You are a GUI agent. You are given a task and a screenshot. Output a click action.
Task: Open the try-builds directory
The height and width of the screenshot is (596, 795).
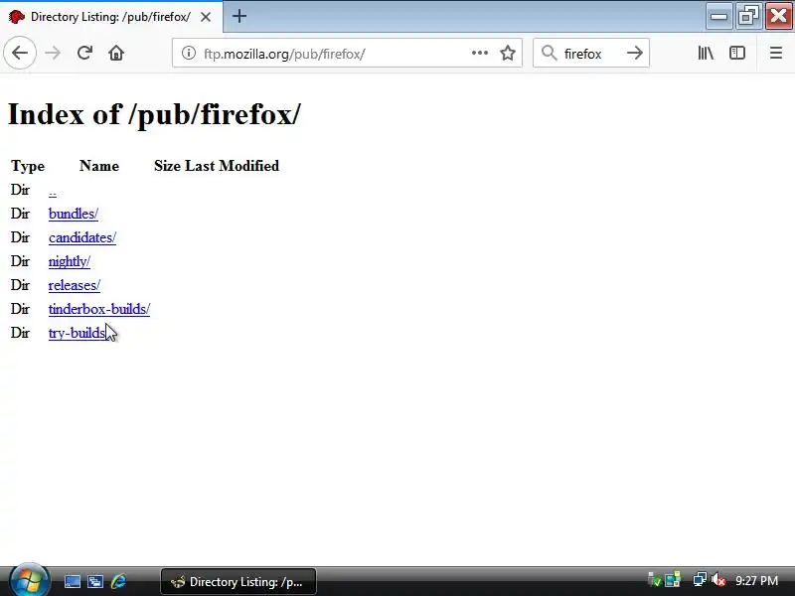pos(78,333)
